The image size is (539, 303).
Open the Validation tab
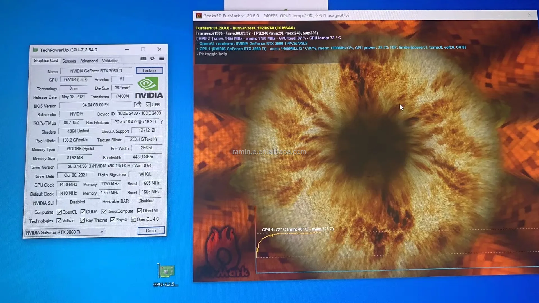[110, 61]
